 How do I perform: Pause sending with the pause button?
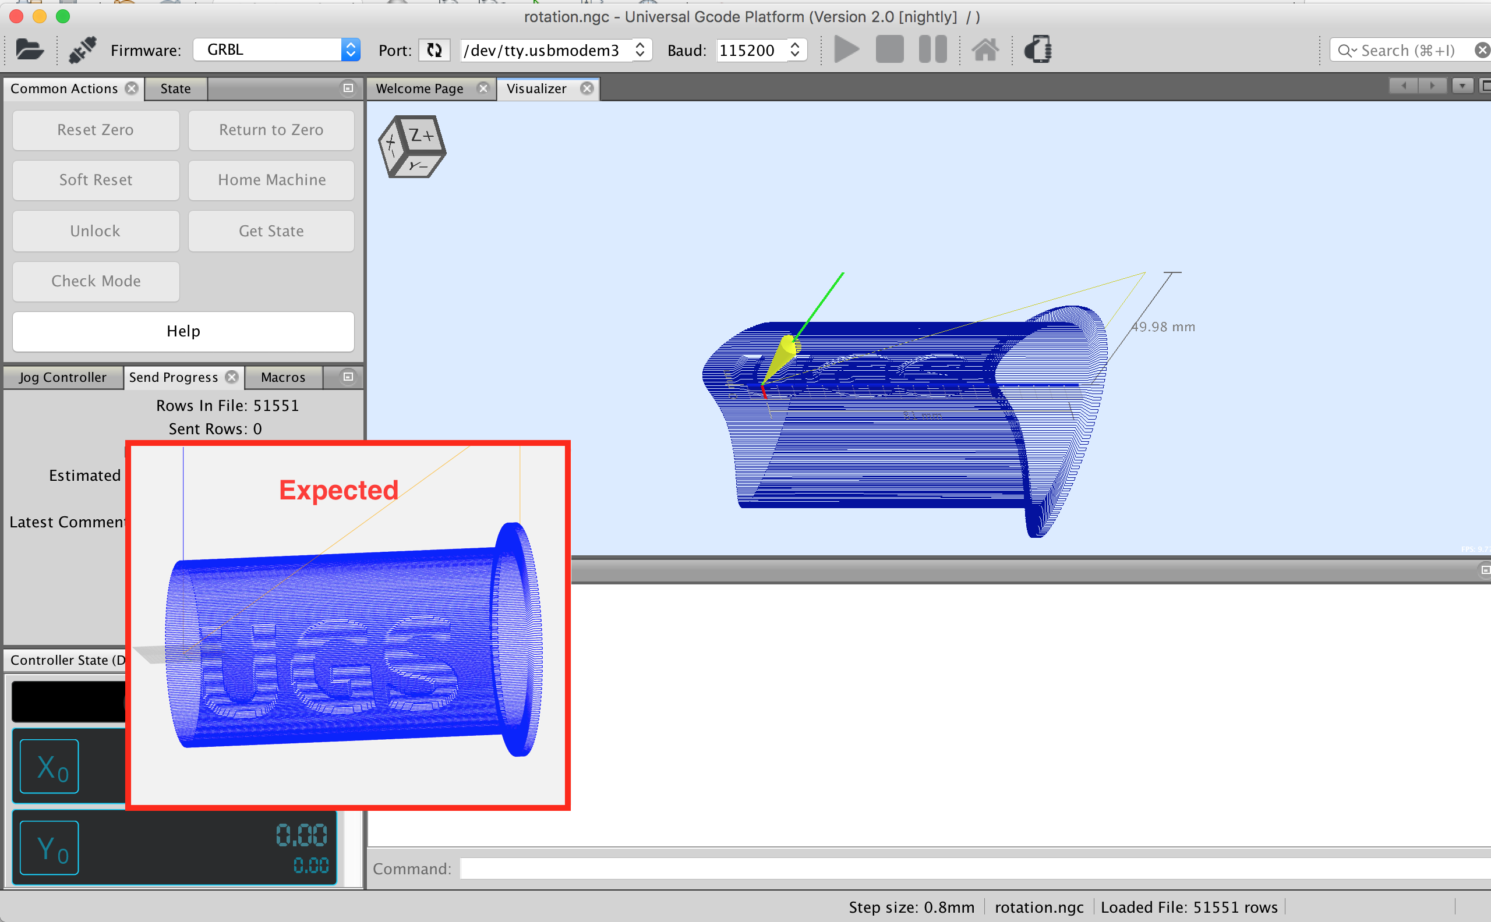(933, 49)
